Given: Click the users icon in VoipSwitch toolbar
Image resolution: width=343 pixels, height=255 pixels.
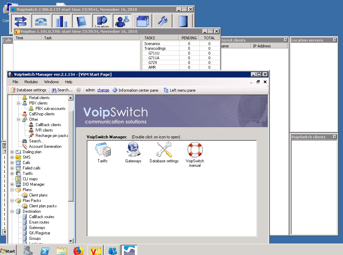Looking at the screenshot, I should pyautogui.click(x=122, y=21).
